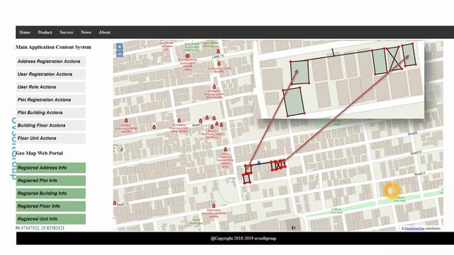The image size is (454, 255).
Task: Open the OpenStreetMap attribution link
Action: [414, 228]
